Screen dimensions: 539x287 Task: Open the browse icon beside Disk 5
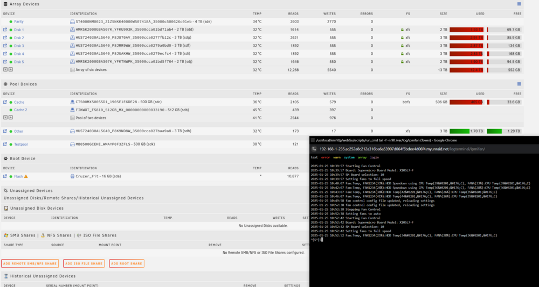tap(5, 62)
